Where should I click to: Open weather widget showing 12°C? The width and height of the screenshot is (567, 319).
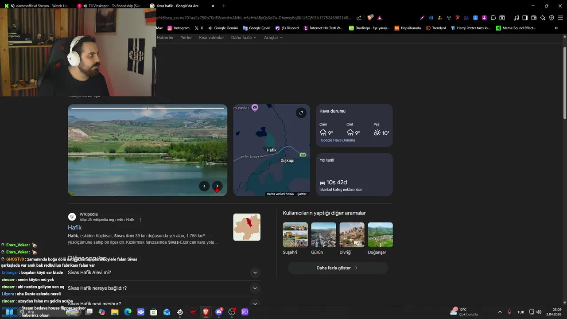pos(464,312)
